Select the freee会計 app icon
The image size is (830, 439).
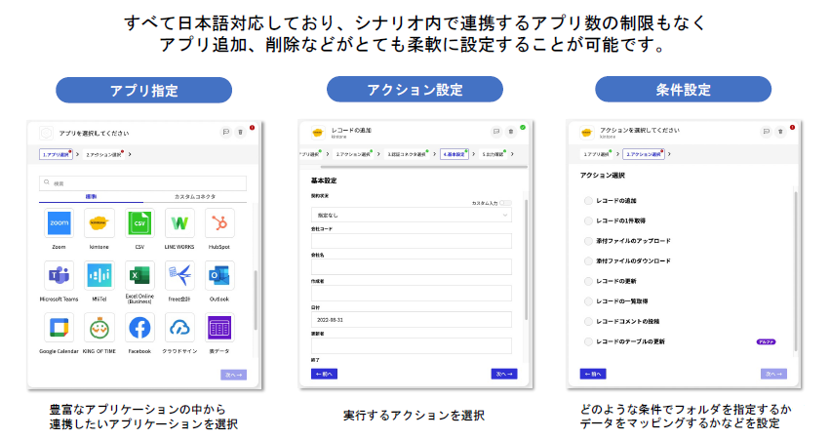click(x=179, y=275)
